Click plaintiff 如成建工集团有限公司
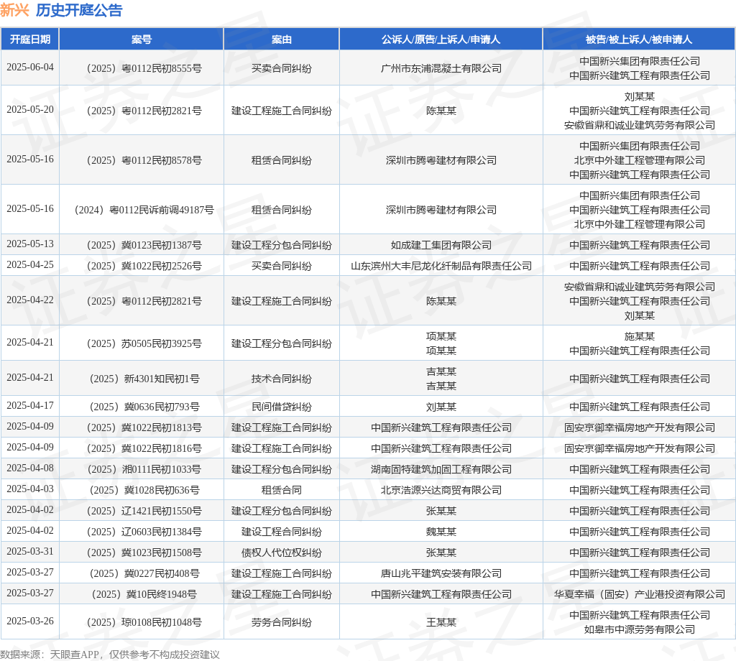This screenshot has width=736, height=661. point(441,245)
